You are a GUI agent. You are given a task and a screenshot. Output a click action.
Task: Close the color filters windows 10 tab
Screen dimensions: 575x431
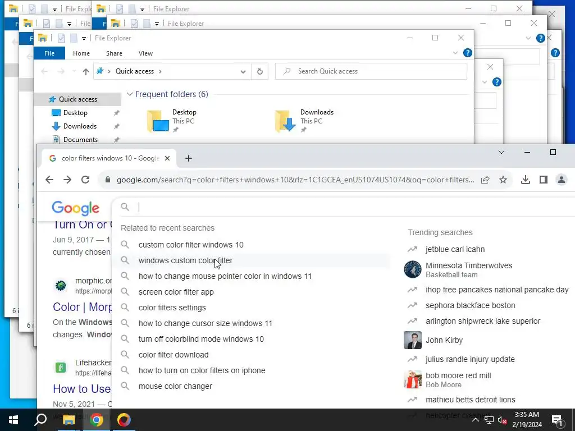(167, 158)
